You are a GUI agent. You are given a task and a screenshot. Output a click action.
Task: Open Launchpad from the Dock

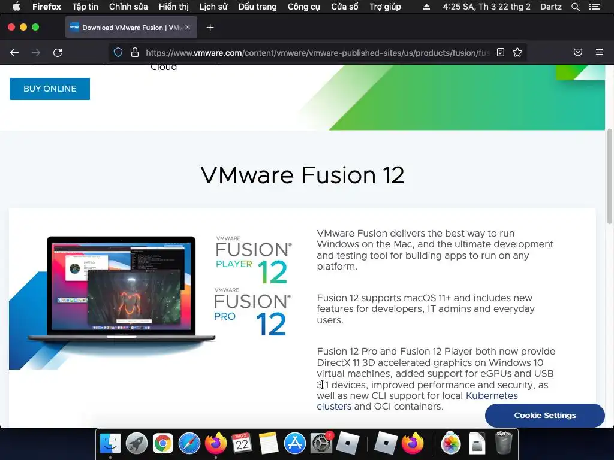[x=137, y=443]
